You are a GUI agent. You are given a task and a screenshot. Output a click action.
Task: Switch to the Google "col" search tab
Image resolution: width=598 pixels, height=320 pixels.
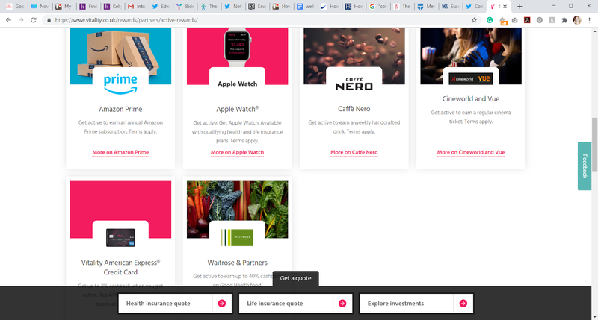click(378, 7)
